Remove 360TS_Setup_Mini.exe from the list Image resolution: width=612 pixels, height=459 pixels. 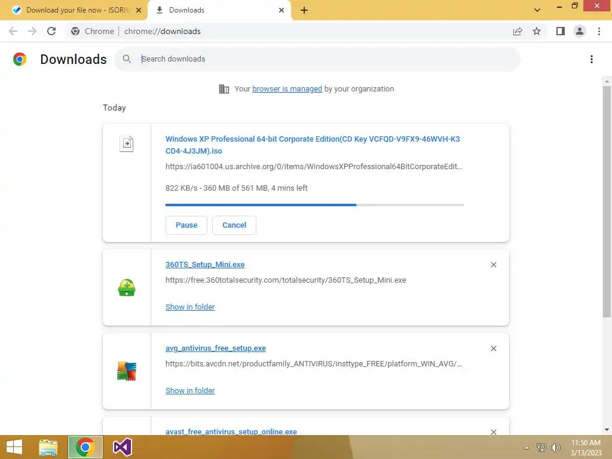pos(493,265)
